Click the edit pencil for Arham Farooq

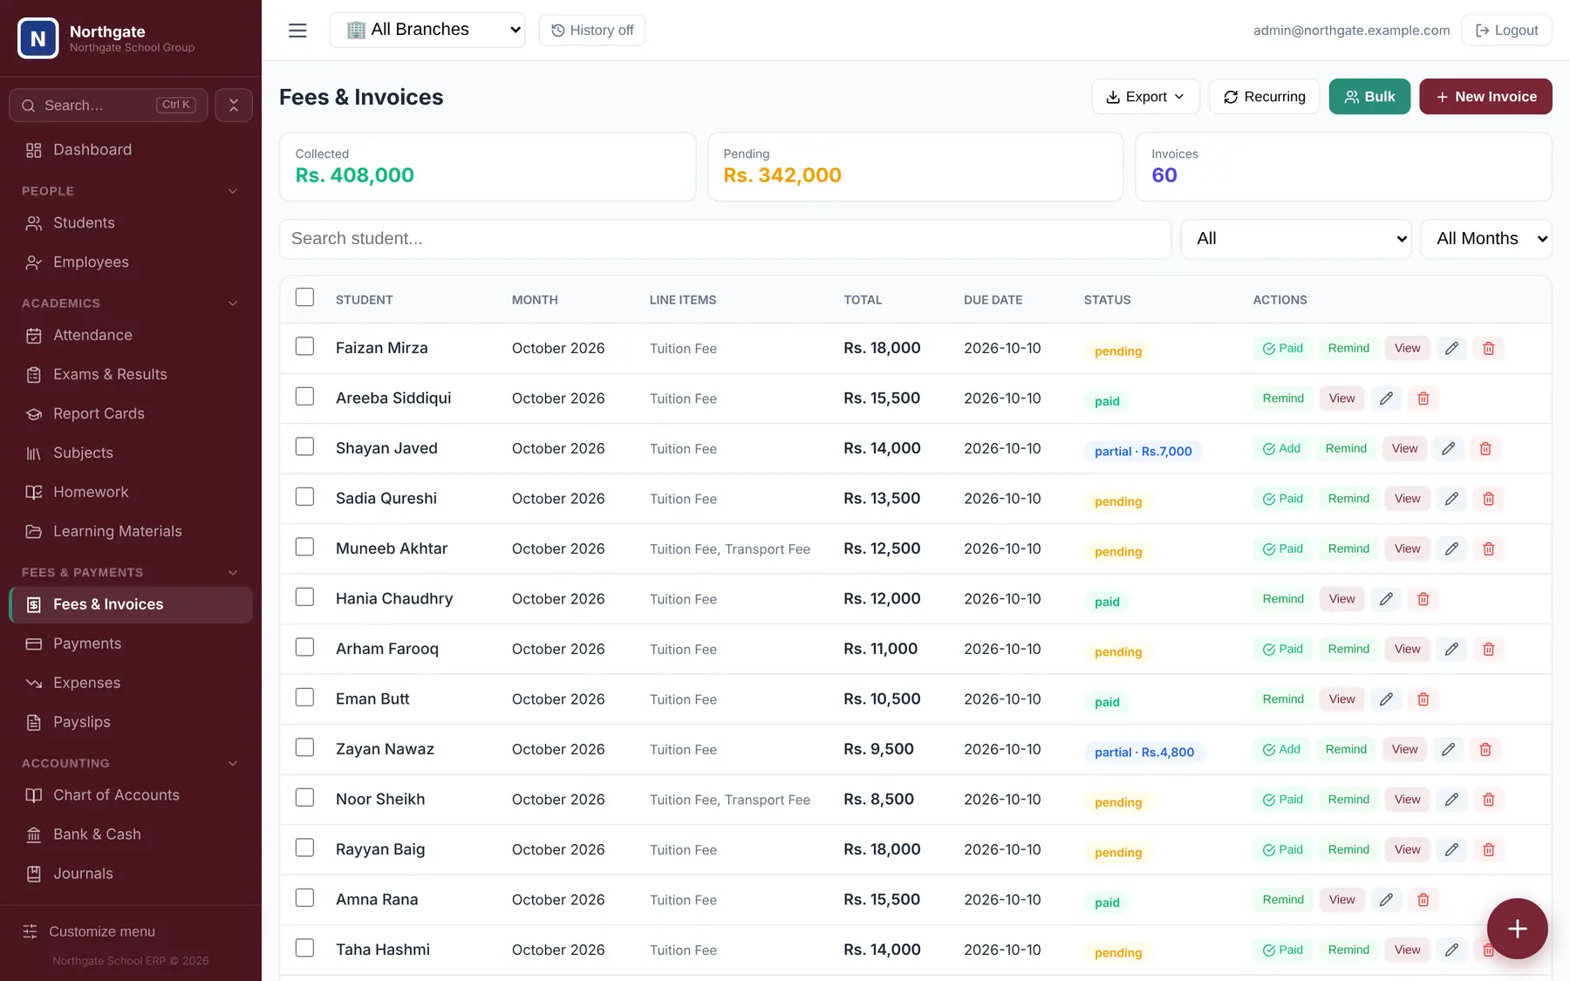[x=1451, y=650]
